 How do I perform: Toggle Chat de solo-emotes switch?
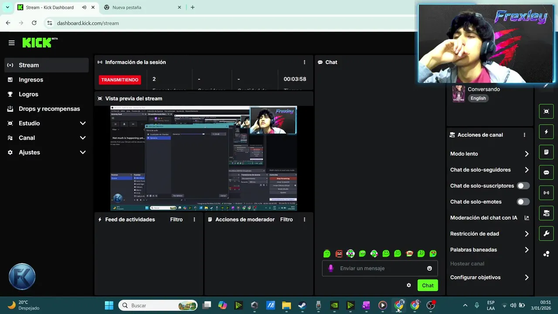pyautogui.click(x=523, y=202)
